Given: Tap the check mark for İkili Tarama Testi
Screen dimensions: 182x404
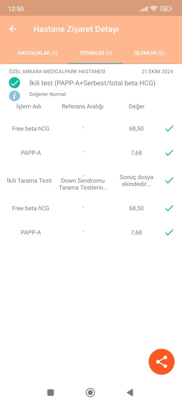Looking at the screenshot, I should click(169, 180).
